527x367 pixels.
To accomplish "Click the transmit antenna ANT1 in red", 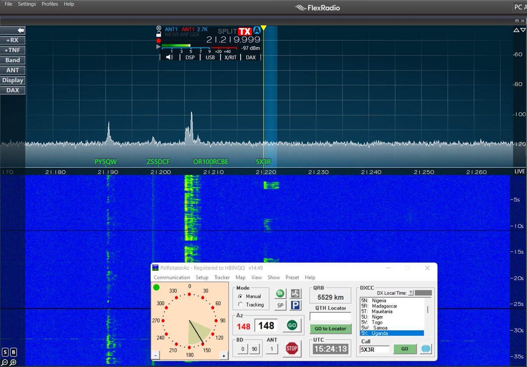I will (x=188, y=29).
